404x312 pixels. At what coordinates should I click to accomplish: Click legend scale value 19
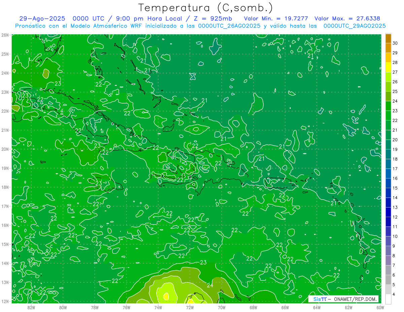(x=395, y=149)
